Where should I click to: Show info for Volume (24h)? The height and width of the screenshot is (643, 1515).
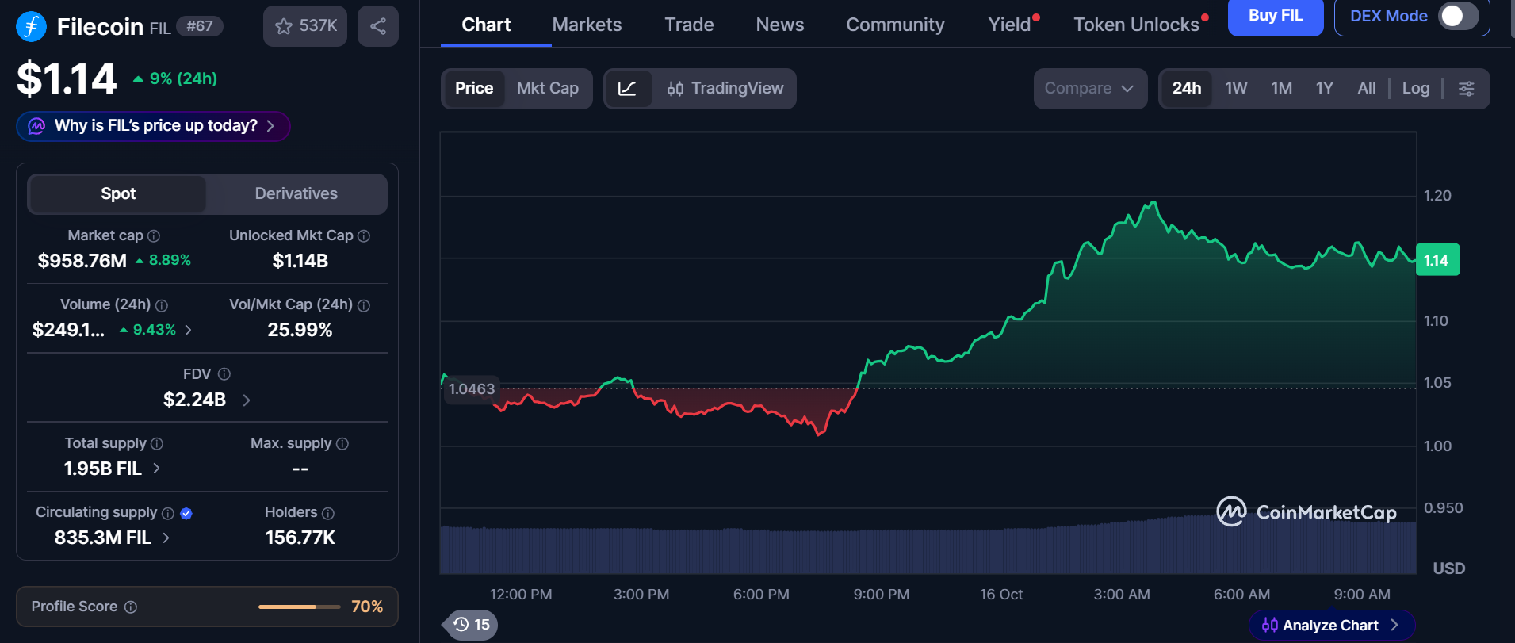pos(162,305)
